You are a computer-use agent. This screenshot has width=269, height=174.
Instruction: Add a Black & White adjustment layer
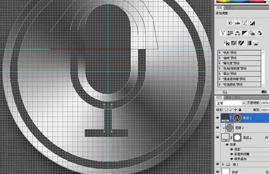(x=245, y=33)
